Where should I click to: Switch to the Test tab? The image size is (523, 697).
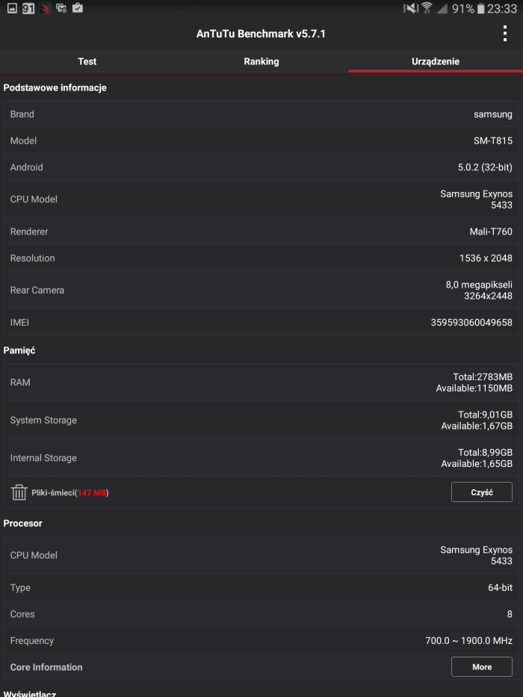(87, 61)
